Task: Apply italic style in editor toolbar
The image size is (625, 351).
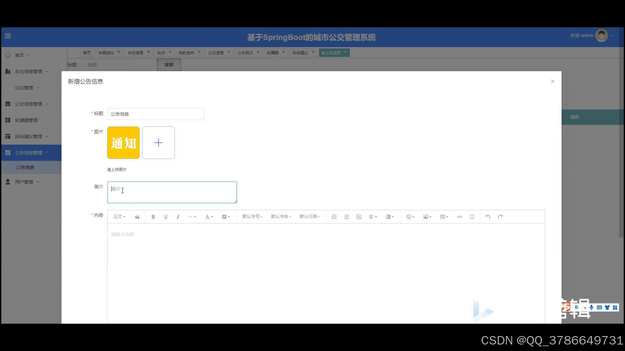Action: point(178,217)
